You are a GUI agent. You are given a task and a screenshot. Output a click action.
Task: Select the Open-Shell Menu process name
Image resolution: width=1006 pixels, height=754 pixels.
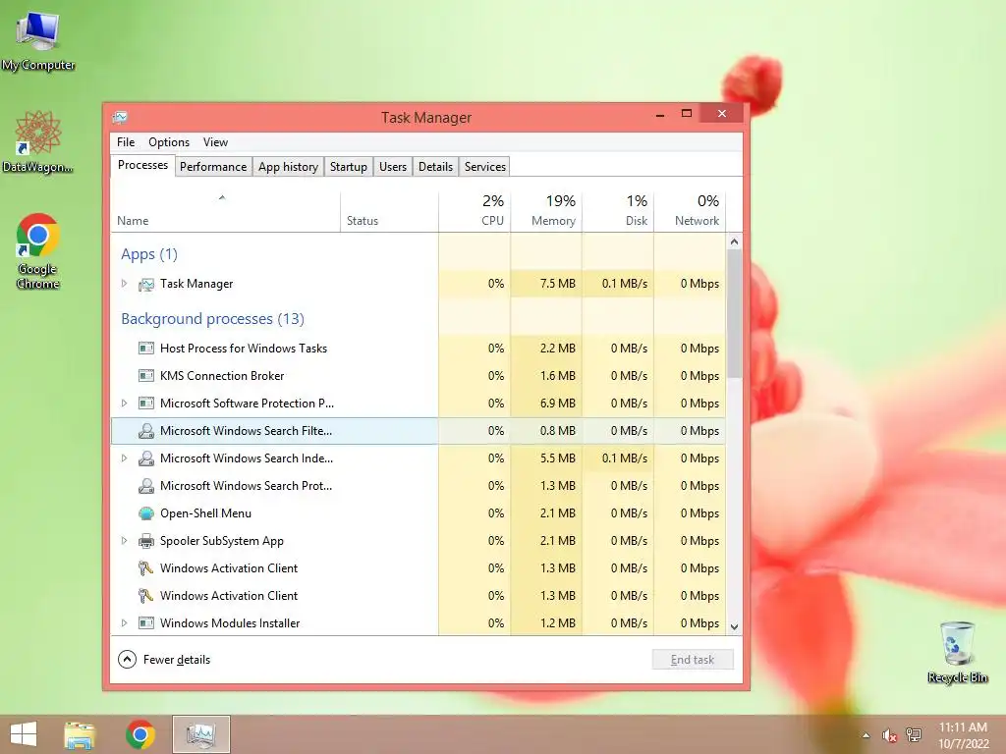click(206, 513)
